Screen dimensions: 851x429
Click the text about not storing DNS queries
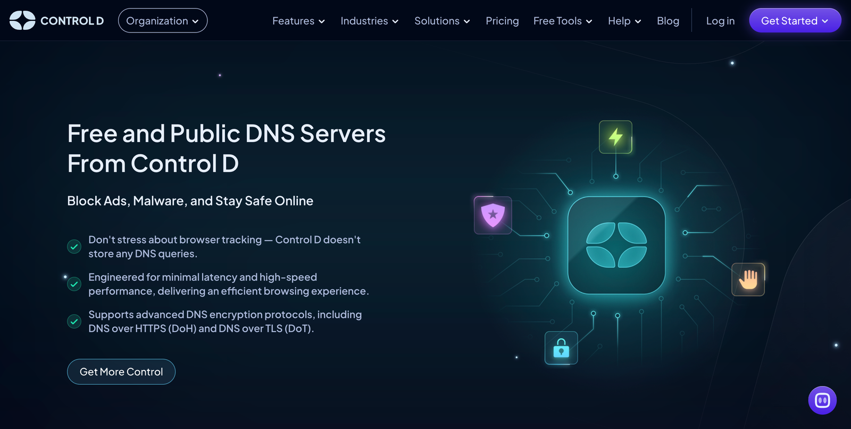point(224,246)
